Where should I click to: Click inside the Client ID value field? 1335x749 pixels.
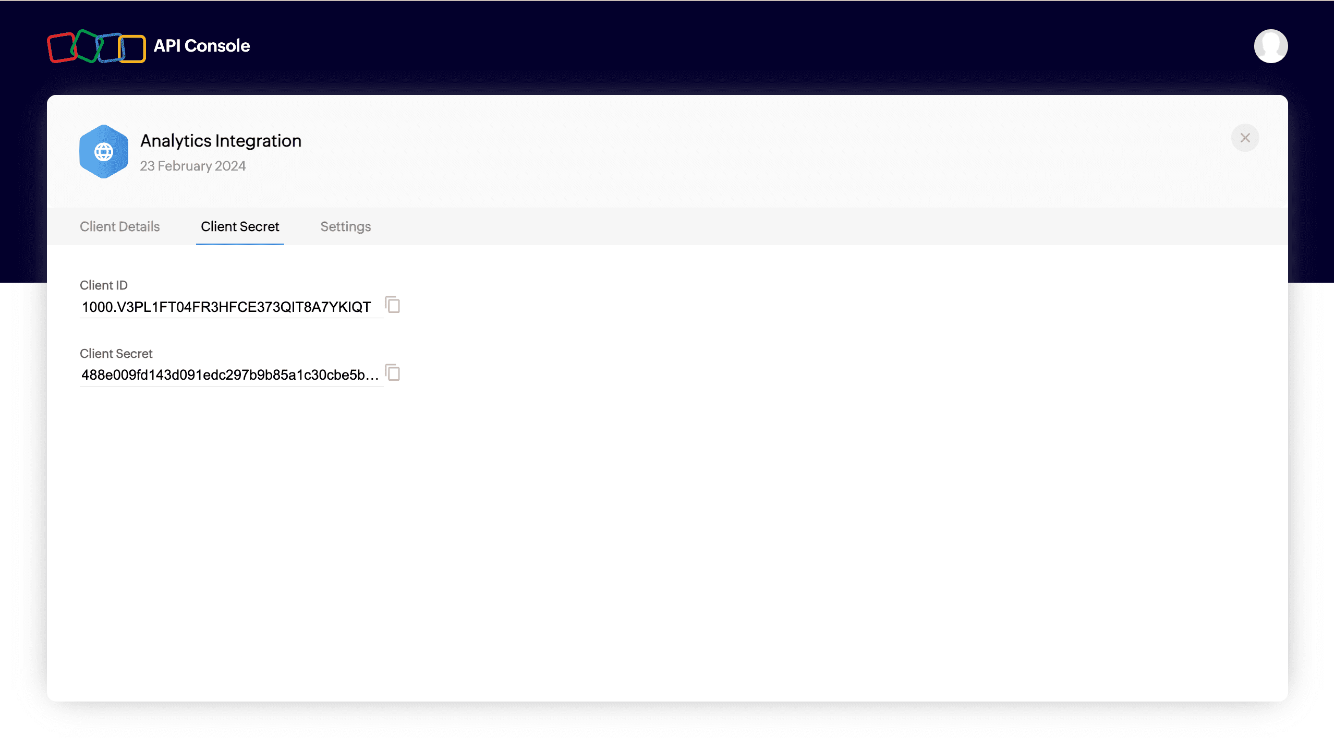[226, 307]
